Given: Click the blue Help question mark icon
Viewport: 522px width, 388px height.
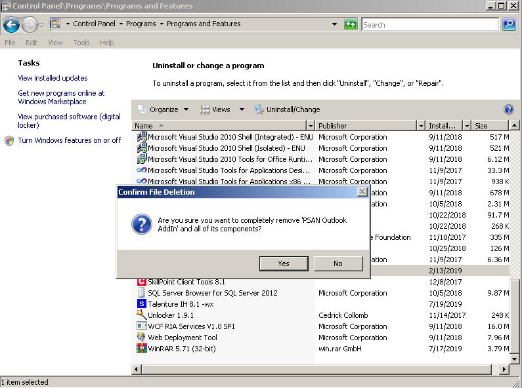Looking at the screenshot, I should tap(509, 109).
